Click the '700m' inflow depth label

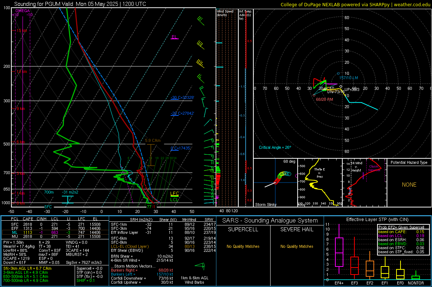pos(49,192)
